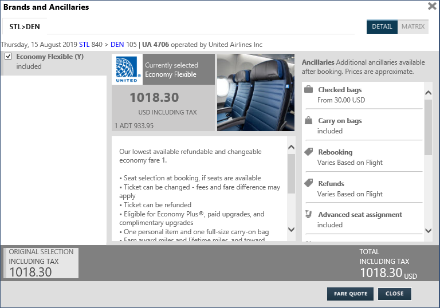
Task: Select the Rebooking ancillary label
Action: coord(335,152)
